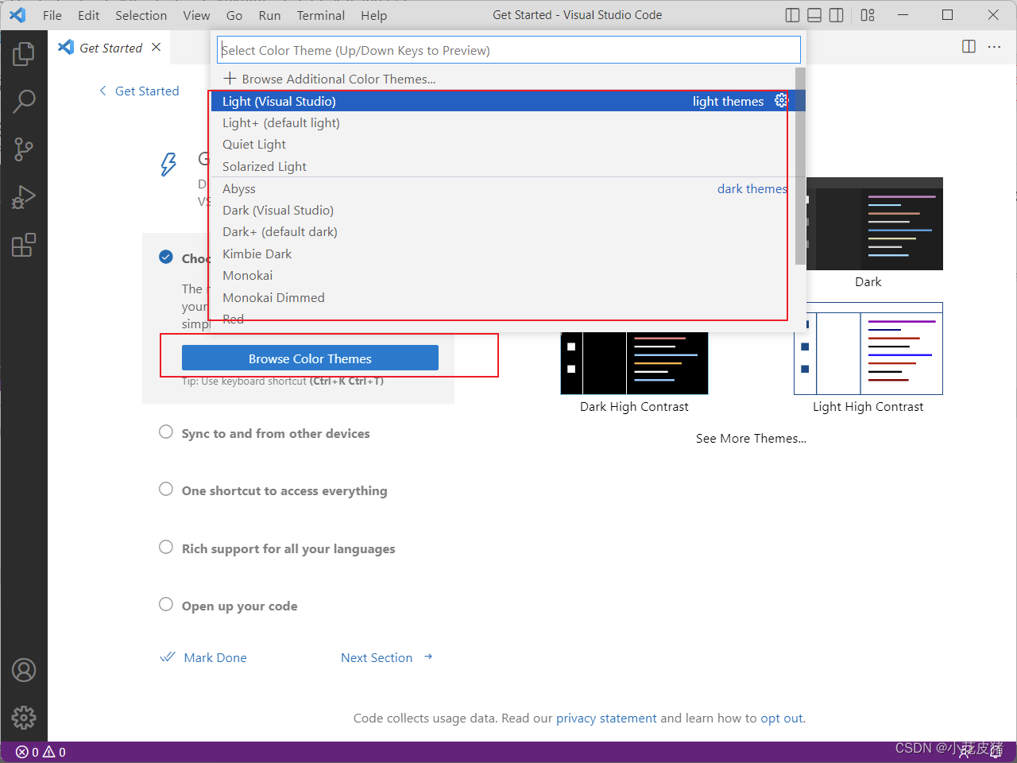The width and height of the screenshot is (1017, 763).
Task: Open the Edit menu
Action: (89, 15)
